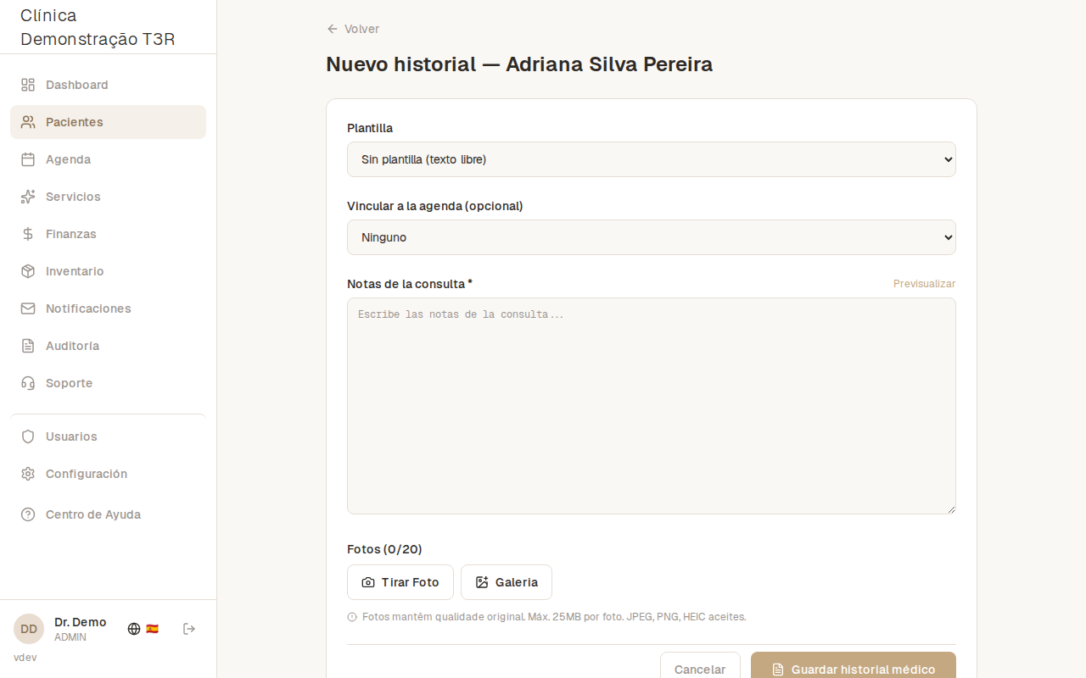Open Notificaciones using the envelope icon
The width and height of the screenshot is (1086, 678).
point(26,308)
